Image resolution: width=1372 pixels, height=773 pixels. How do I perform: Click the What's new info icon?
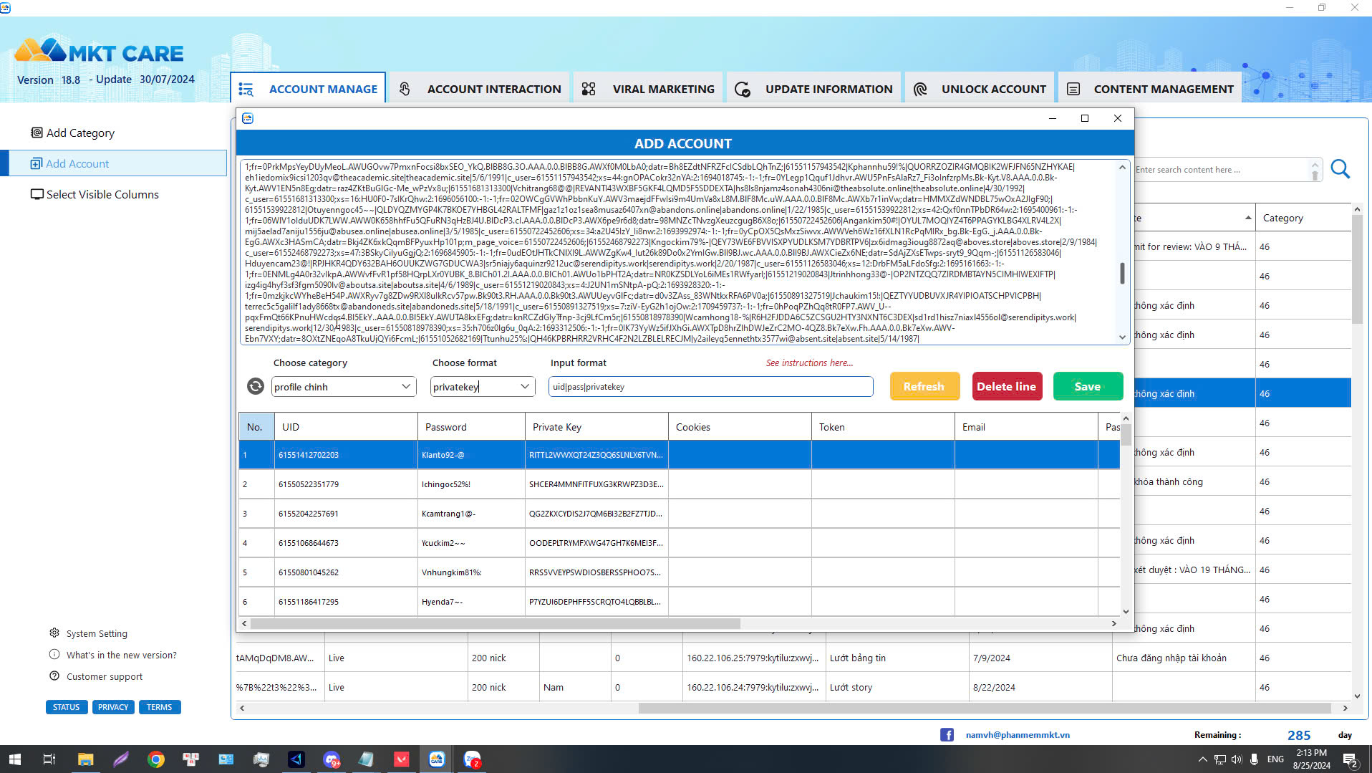click(x=54, y=654)
